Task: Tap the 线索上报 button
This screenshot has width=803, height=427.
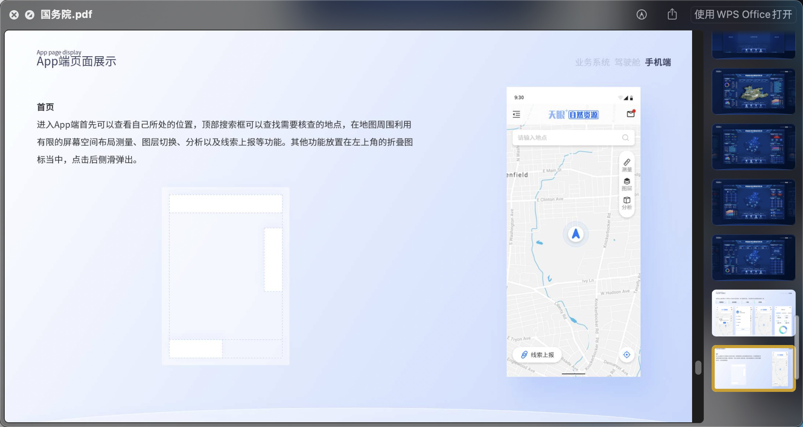Action: tap(537, 355)
